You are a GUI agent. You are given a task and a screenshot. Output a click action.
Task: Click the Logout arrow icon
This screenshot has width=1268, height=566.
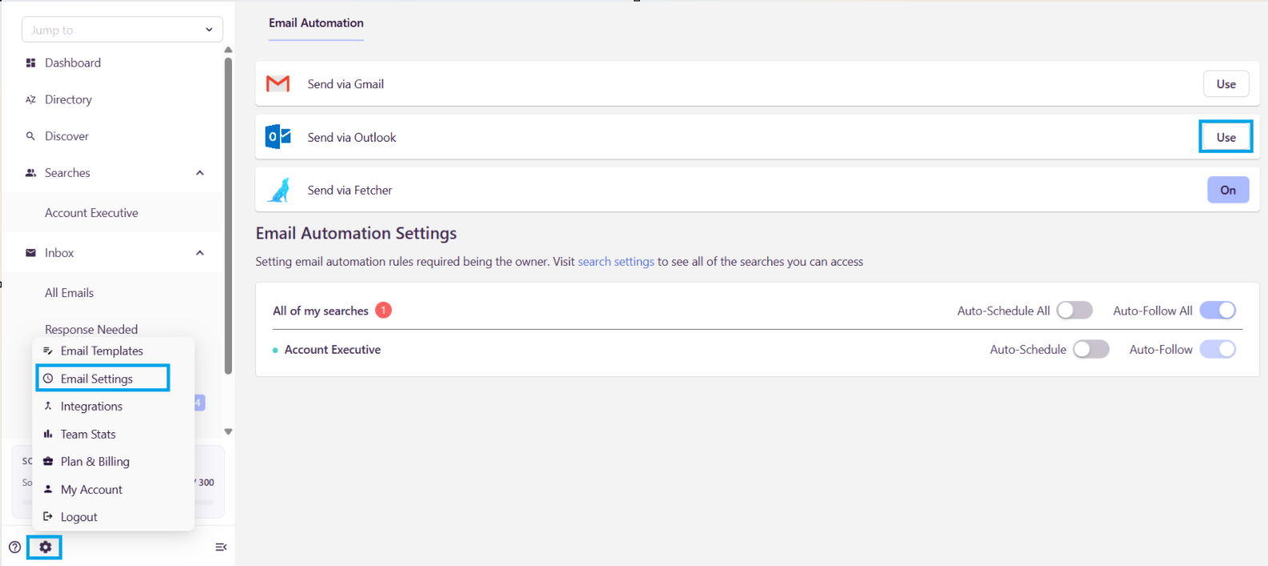pos(48,516)
